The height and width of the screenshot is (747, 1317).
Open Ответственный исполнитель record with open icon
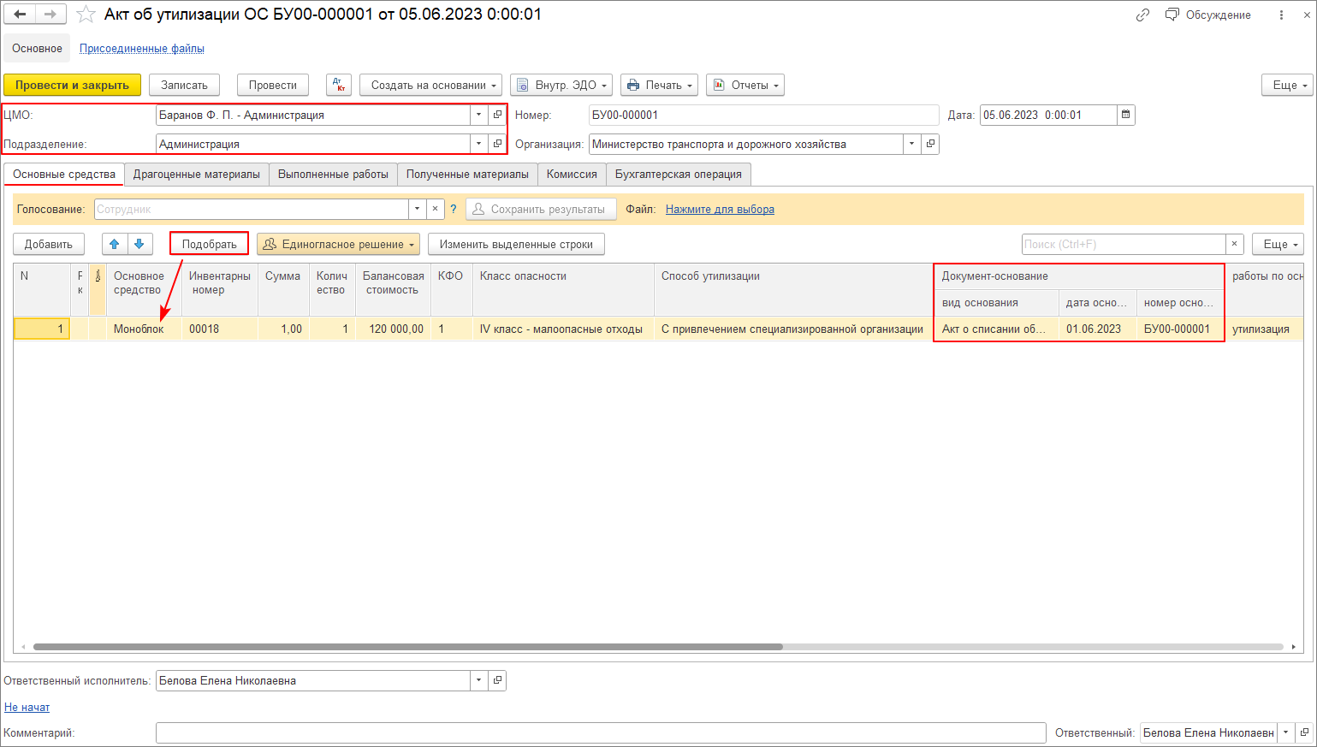(497, 680)
